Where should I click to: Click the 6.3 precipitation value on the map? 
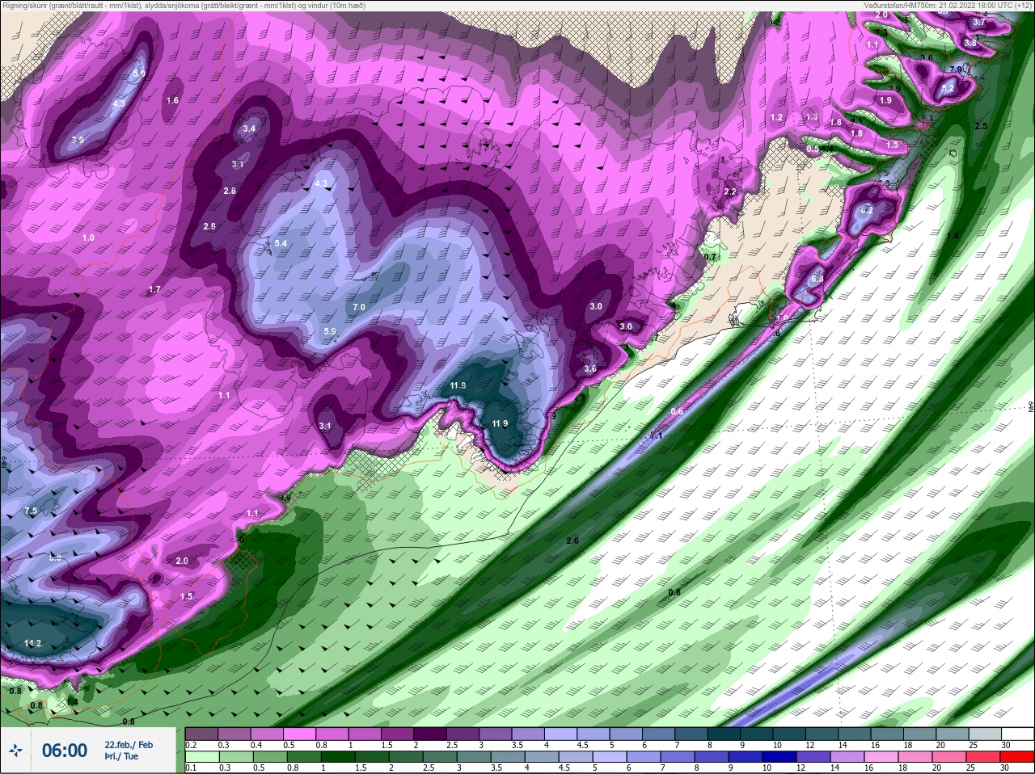coord(817,279)
